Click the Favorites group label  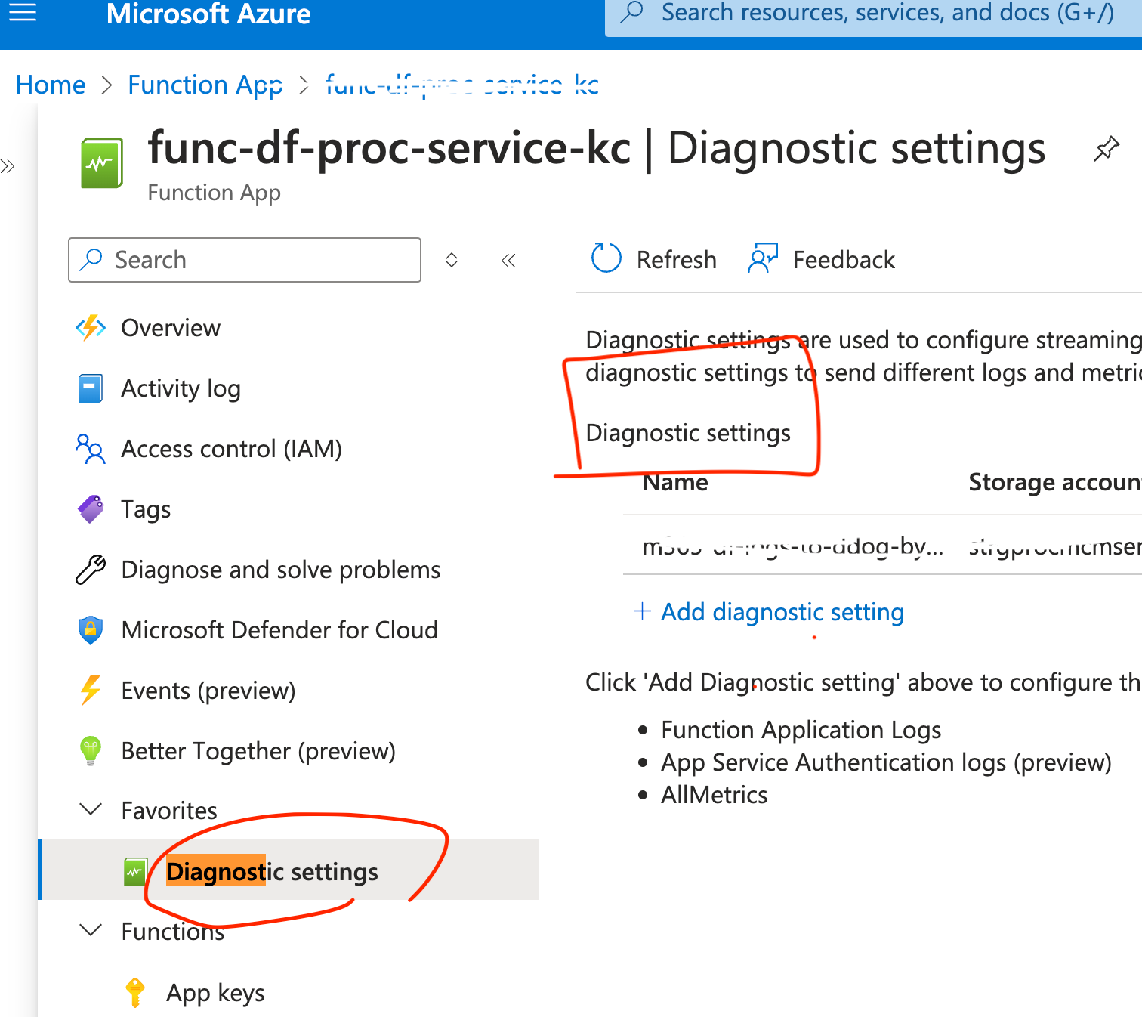[169, 811]
